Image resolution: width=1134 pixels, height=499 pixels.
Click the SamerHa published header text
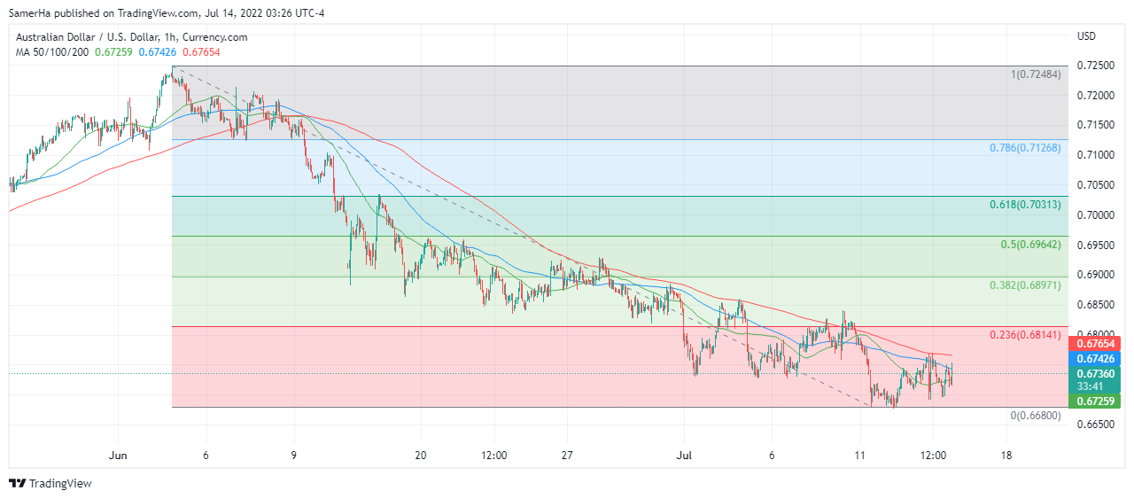pyautogui.click(x=167, y=13)
